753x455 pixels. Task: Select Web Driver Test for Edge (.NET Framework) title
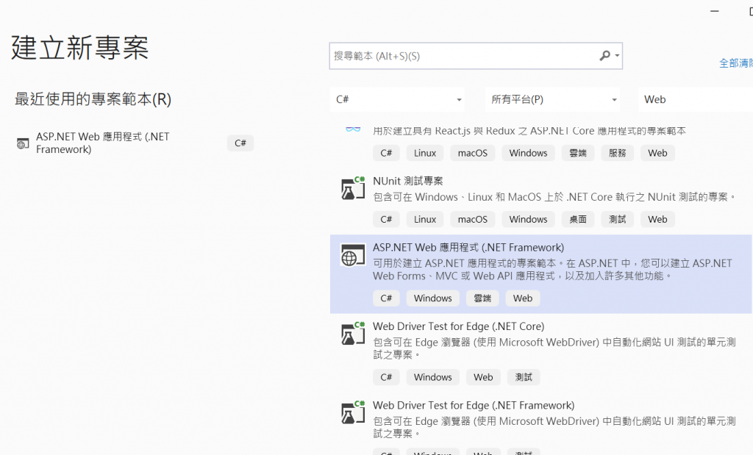point(474,406)
